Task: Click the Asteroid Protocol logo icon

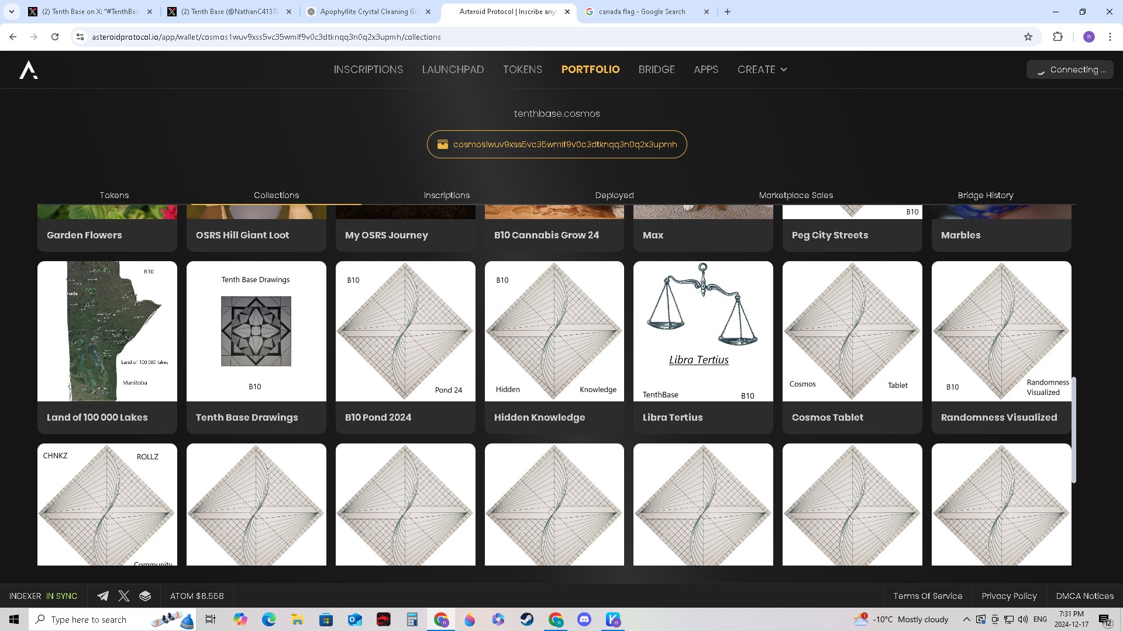Action: pos(28,70)
